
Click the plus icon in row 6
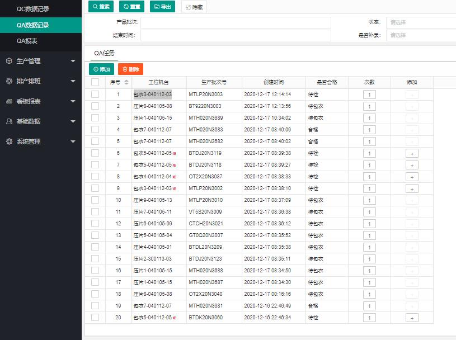[411, 153]
